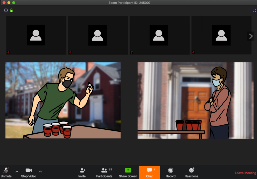257x179 pixels.
Task: Click the green encryption shield icon
Action: (11, 10)
